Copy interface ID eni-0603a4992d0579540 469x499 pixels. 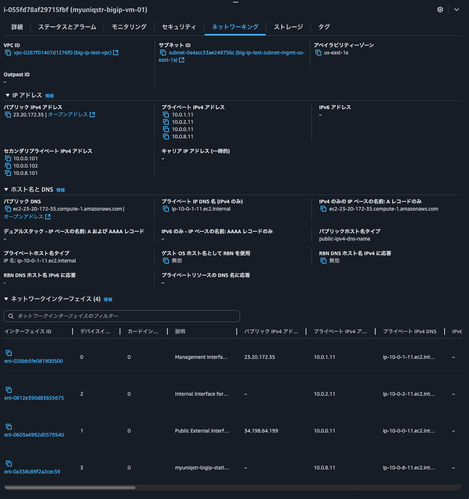[9, 427]
